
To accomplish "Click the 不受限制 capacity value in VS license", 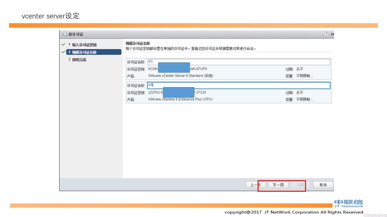I will (x=305, y=99).
